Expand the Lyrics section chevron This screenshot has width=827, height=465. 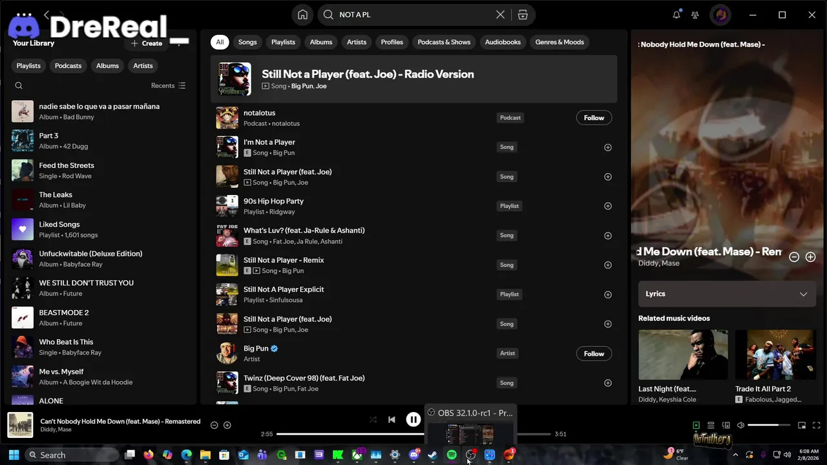[803, 294]
